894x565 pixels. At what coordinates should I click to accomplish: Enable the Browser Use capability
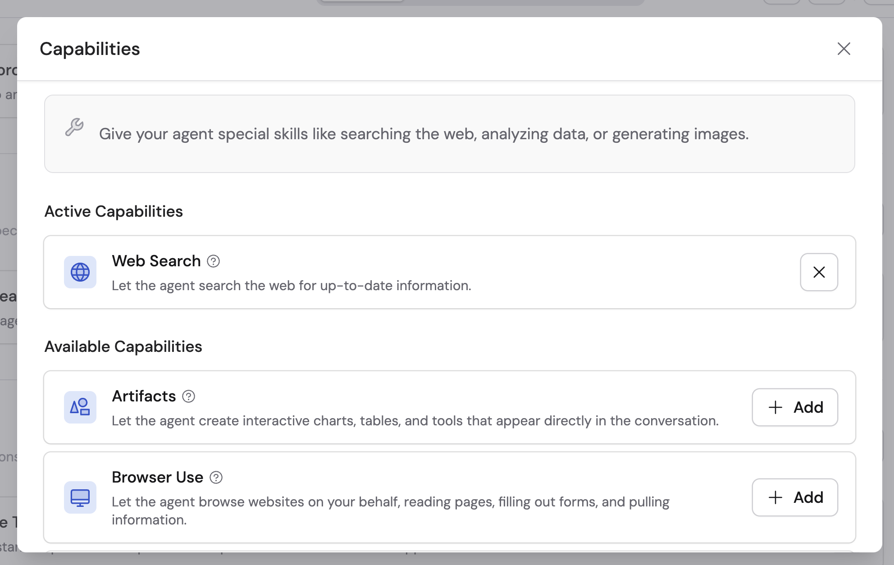click(795, 497)
